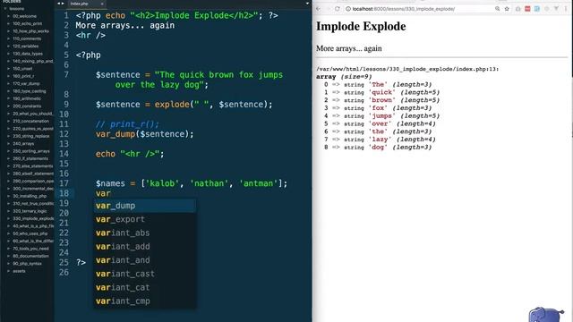Open the red browser extension icon

[527, 9]
